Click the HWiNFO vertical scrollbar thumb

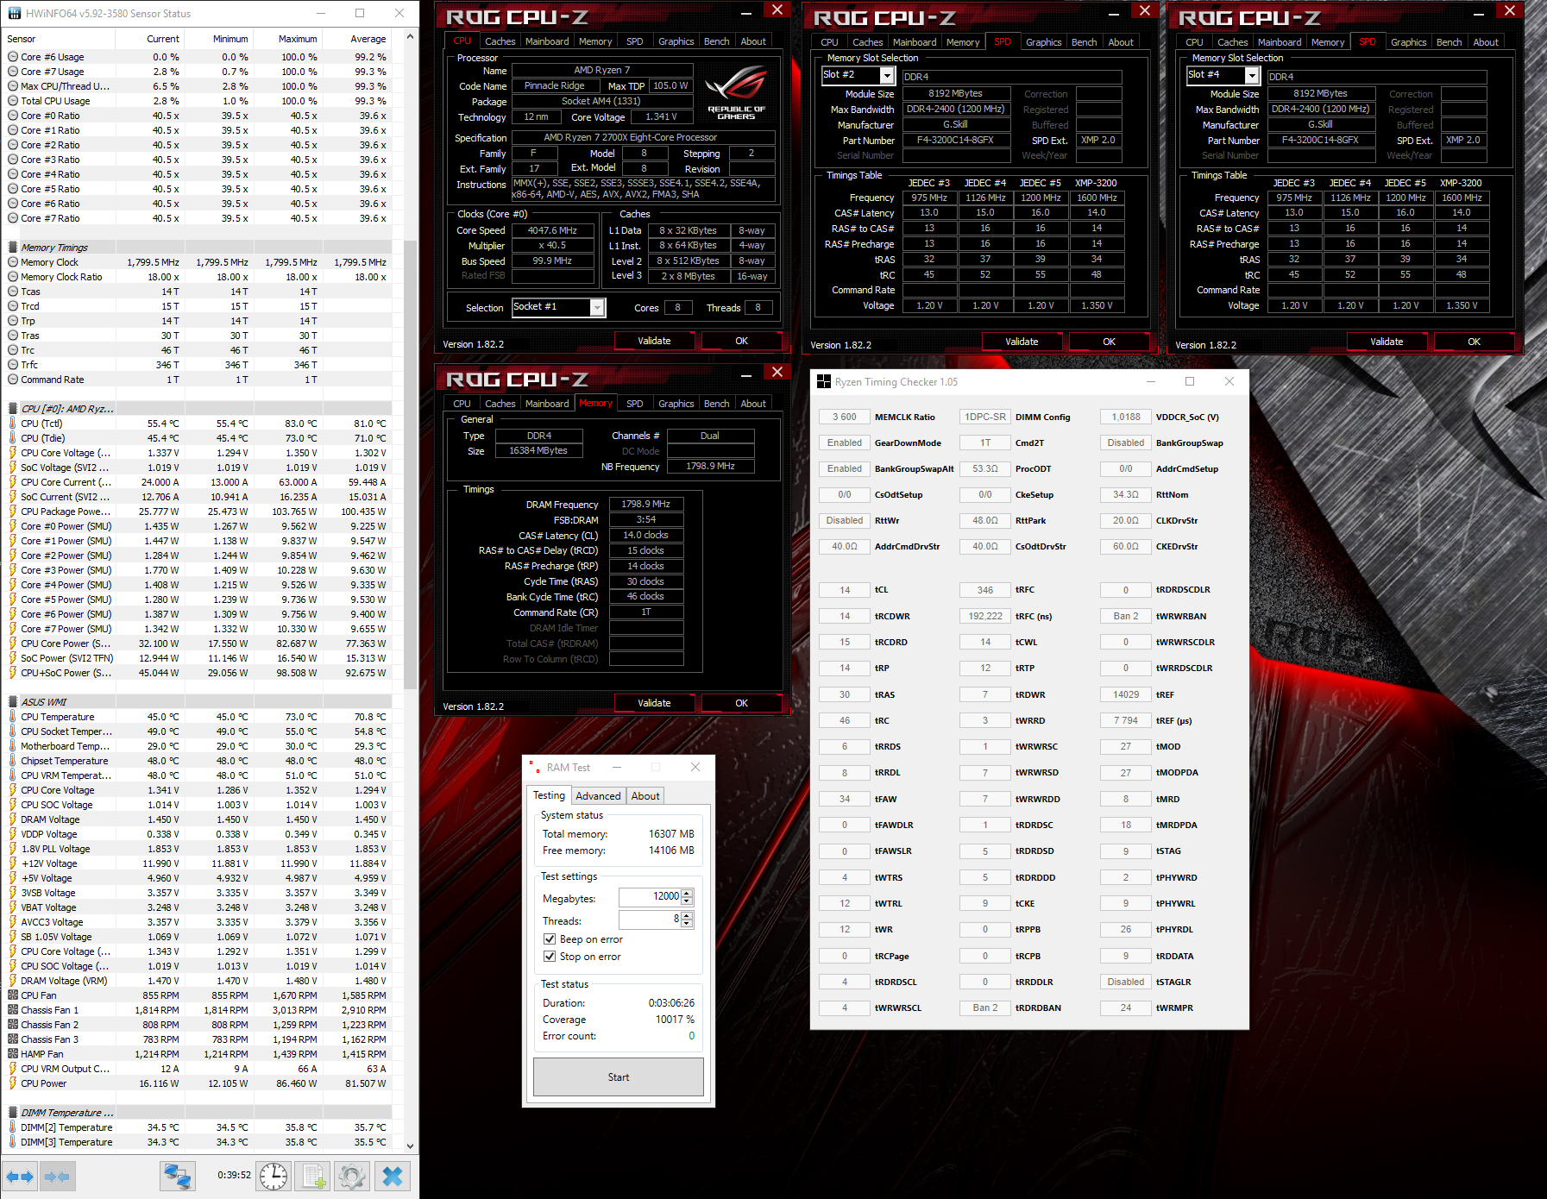pos(411,466)
